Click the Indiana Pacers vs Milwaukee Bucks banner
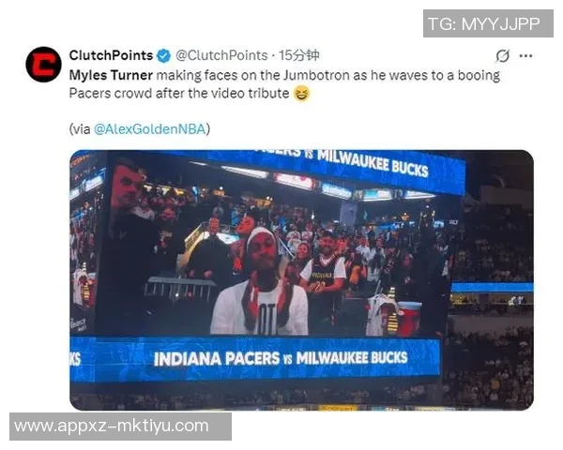The height and width of the screenshot is (450, 563). coord(281,358)
